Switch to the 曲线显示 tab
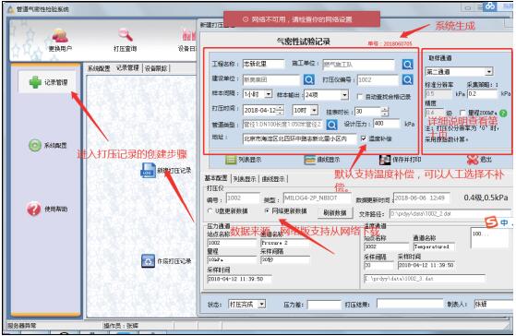 point(273,179)
